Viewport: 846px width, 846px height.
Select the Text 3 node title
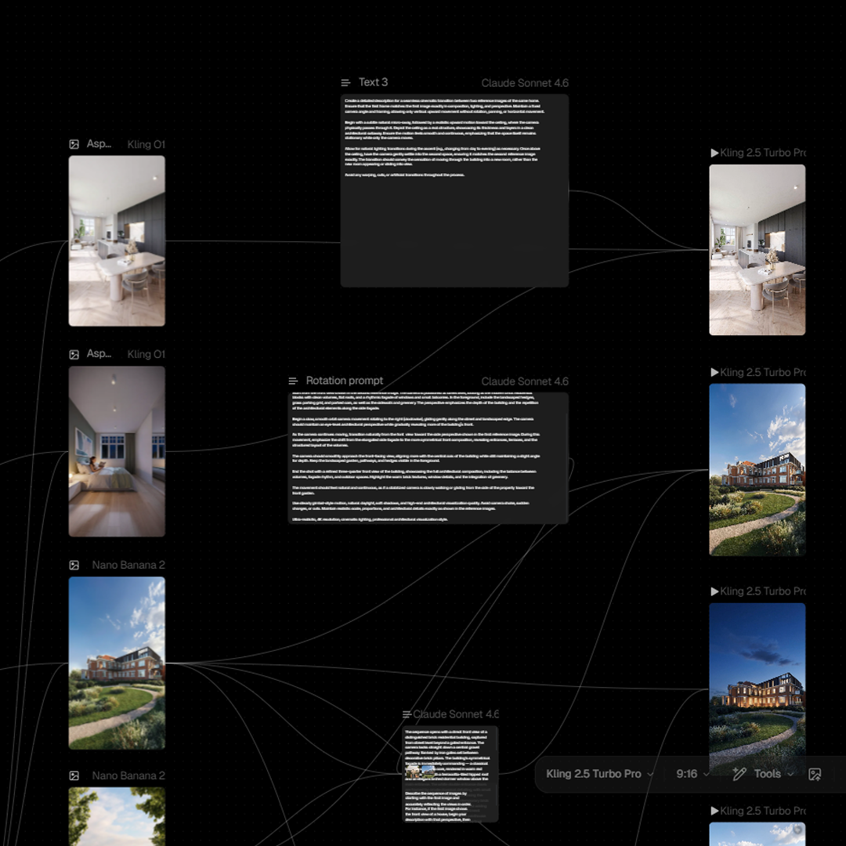[373, 82]
